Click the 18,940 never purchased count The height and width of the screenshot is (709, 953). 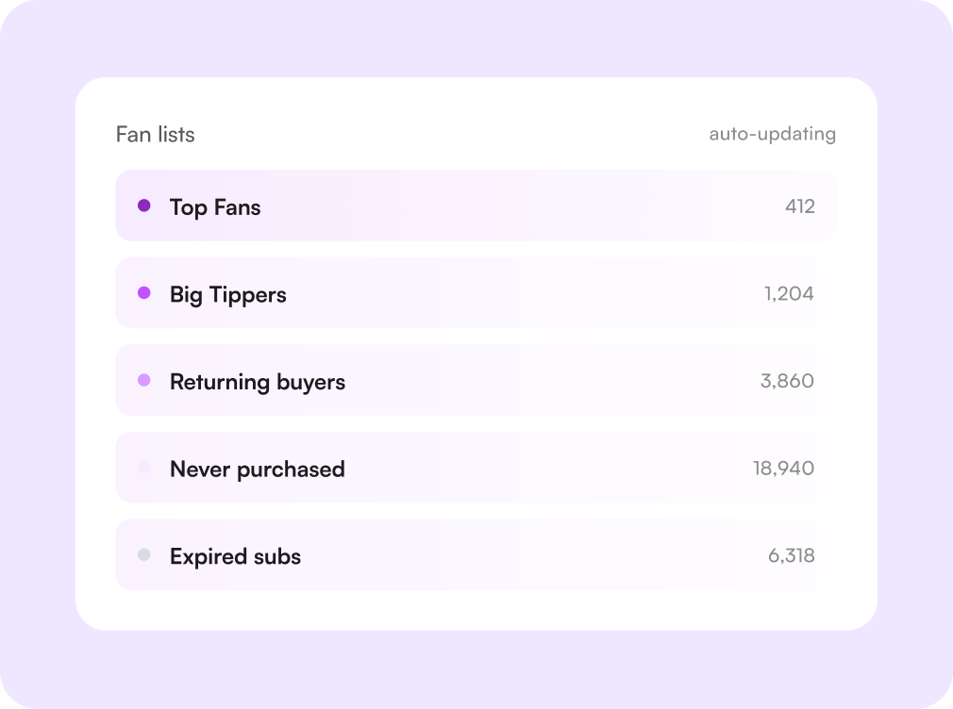tap(783, 469)
